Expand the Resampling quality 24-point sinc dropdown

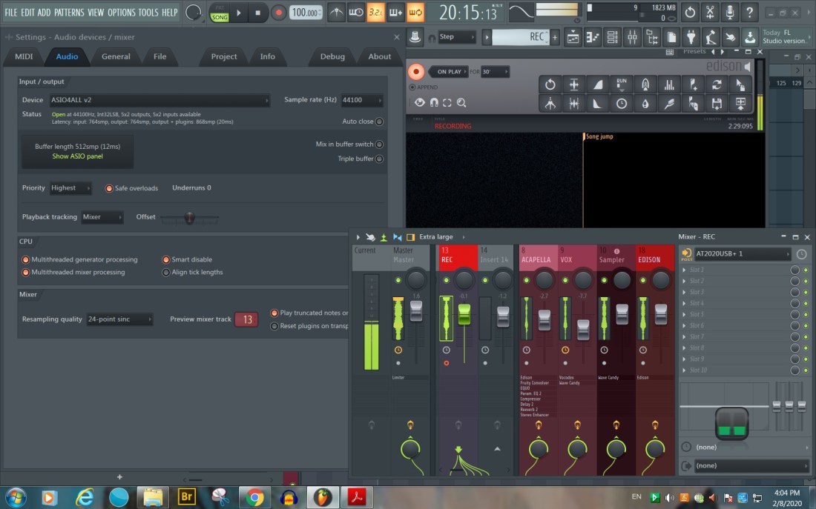click(119, 319)
